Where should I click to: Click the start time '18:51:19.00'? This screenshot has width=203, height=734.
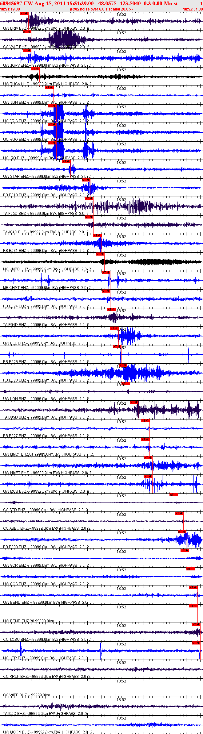(x=10, y=9)
